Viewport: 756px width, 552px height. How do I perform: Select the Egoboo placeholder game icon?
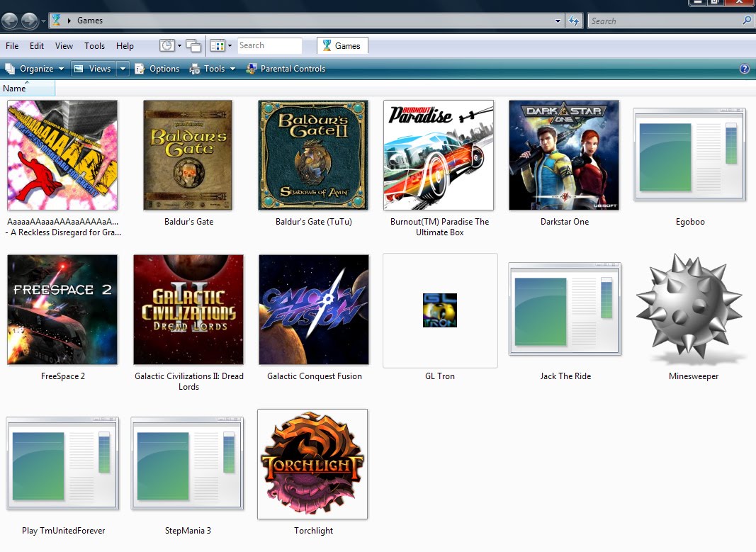[689, 154]
